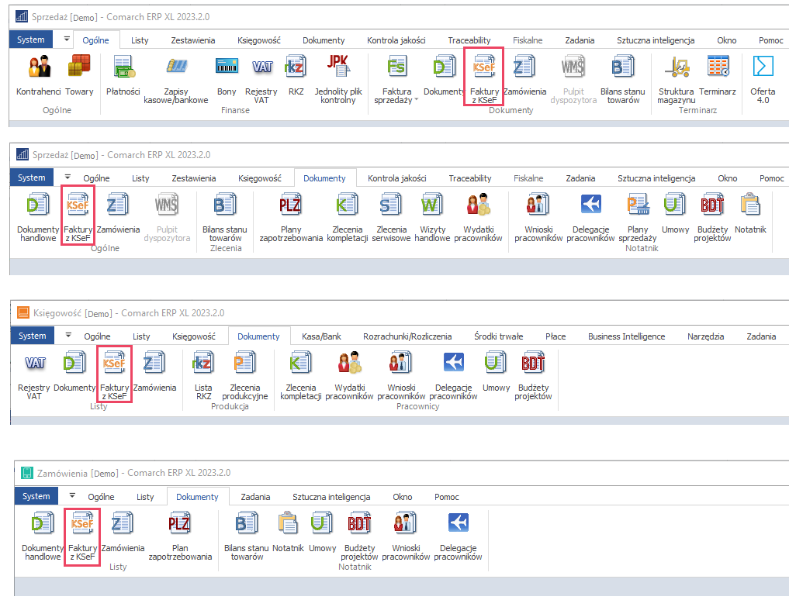The width and height of the screenshot is (796, 600).
Task: Open Rozrachunki/Rozliczenia tab
Action: coord(407,336)
